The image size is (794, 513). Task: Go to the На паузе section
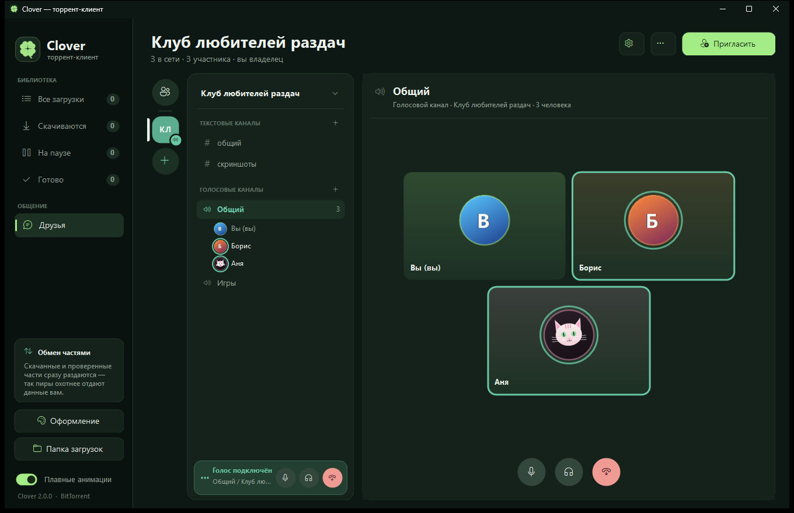coord(69,153)
